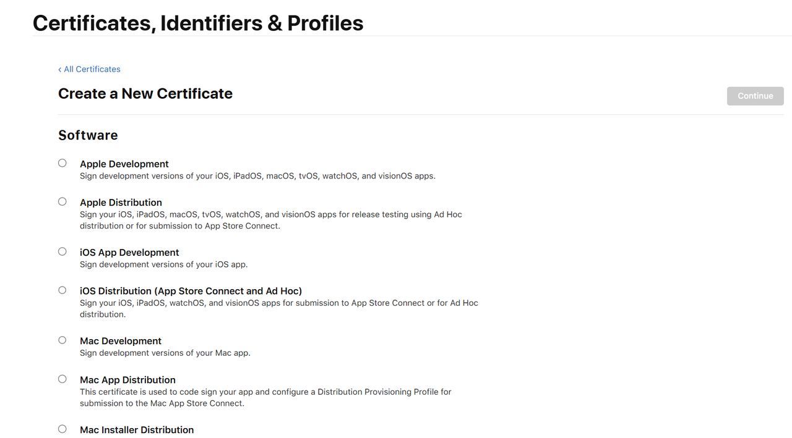Select the Mac Installer Distribution radio button
Screen dimensions: 792x438
point(62,429)
